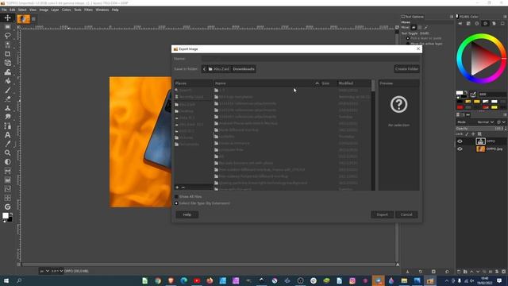Open the unit dropdown in status bar
The image size is (508, 286).
(44, 271)
